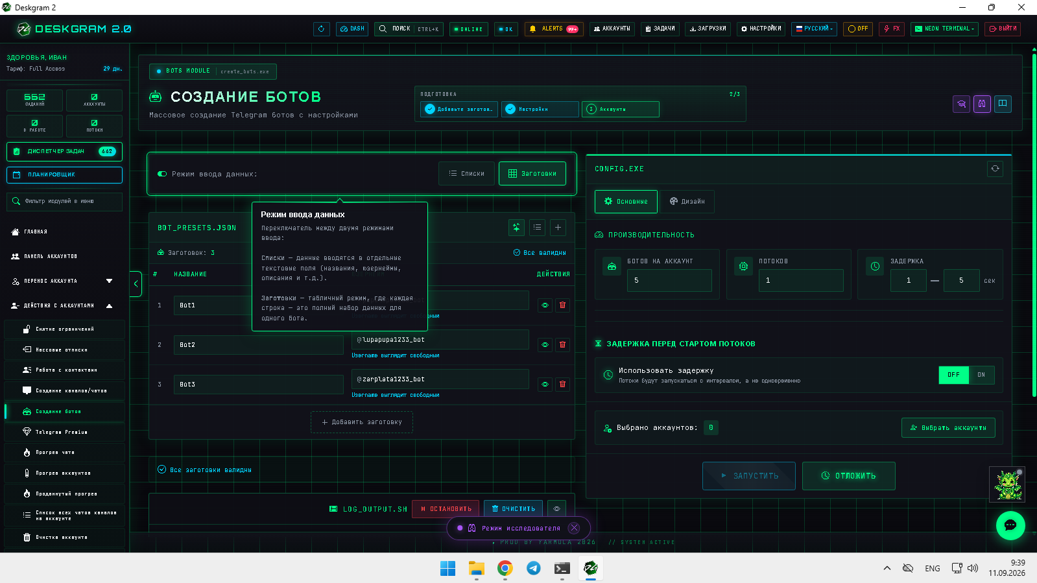Open the Основные config tab

626,202
